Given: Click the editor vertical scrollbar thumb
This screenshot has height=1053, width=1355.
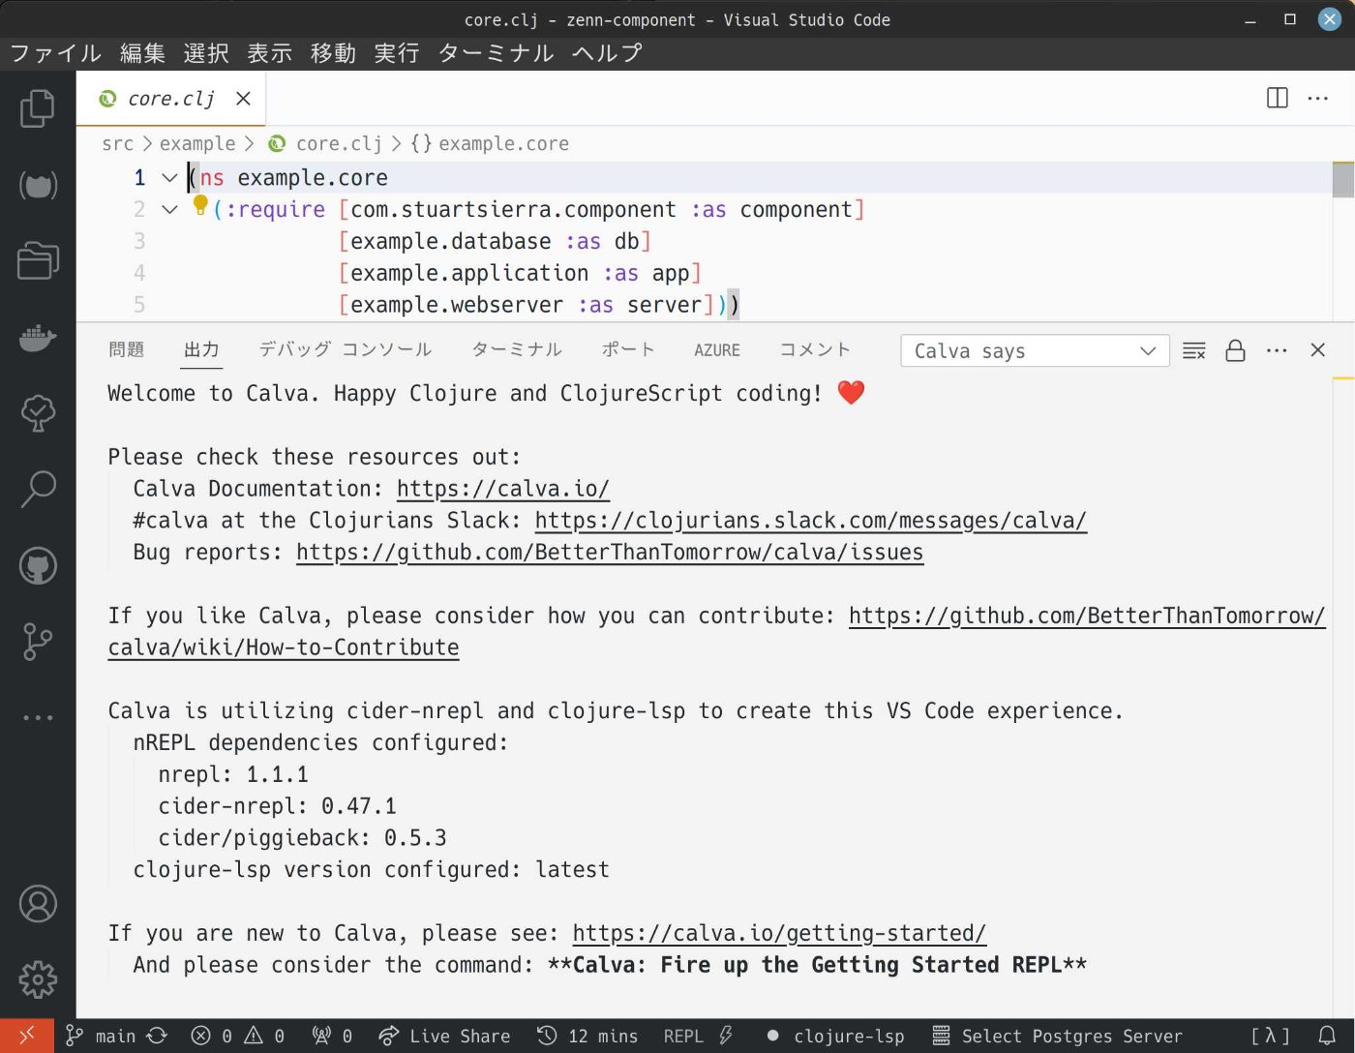Looking at the screenshot, I should coord(1342,180).
